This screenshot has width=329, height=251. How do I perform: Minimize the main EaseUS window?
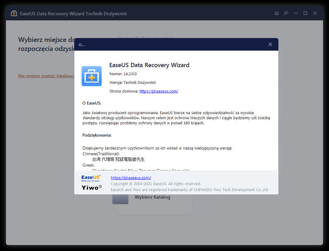tap(296, 13)
